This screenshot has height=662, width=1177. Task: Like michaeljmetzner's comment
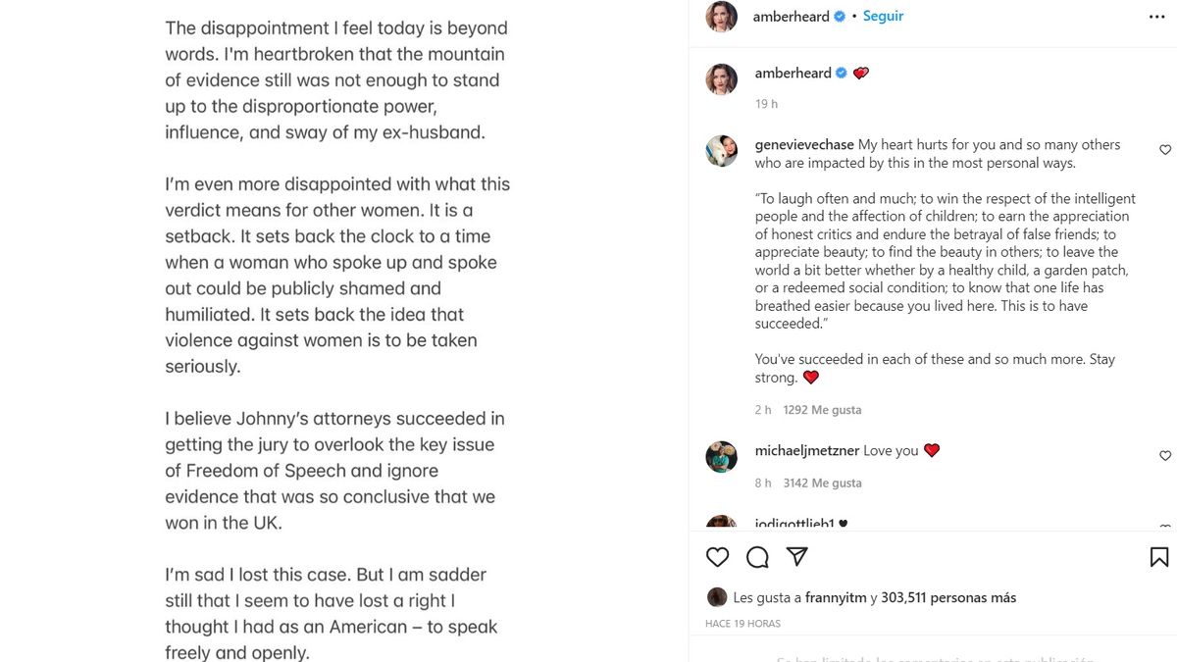[x=1165, y=456]
